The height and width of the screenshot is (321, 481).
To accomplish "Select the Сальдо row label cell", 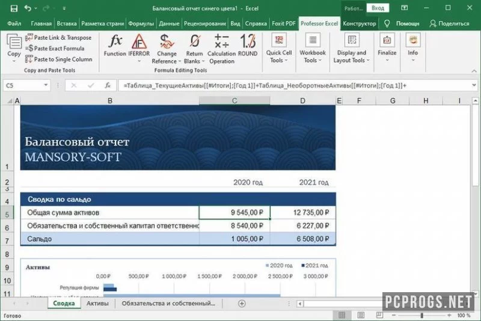I will 110,239.
